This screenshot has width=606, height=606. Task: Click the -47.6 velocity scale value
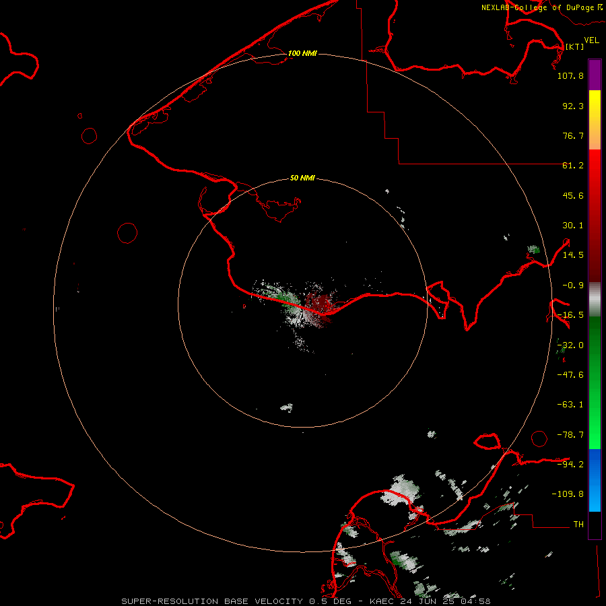(x=570, y=375)
